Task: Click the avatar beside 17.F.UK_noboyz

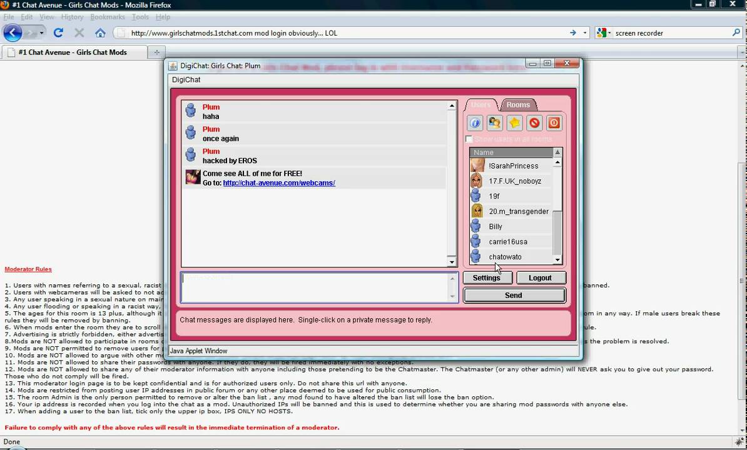Action: (476, 181)
